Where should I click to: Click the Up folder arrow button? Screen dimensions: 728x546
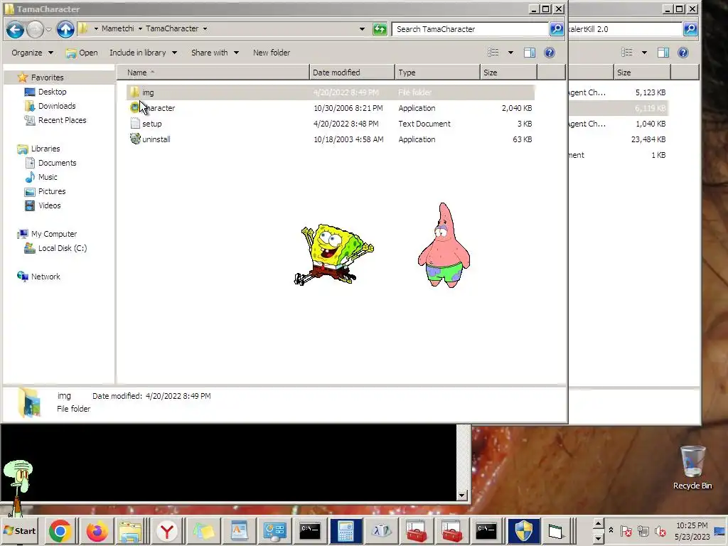pyautogui.click(x=65, y=29)
